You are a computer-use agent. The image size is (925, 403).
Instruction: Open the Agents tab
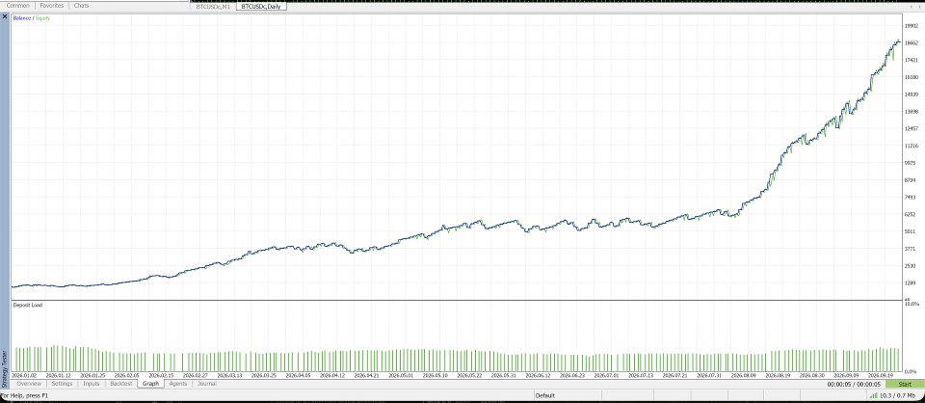point(178,384)
